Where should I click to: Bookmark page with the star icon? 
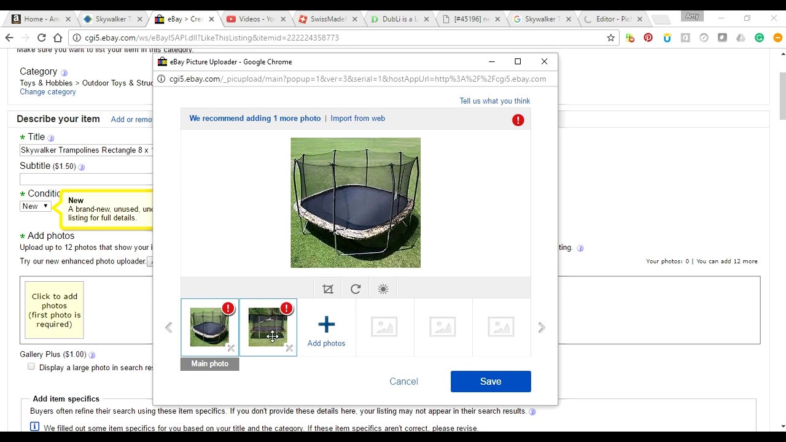click(610, 37)
